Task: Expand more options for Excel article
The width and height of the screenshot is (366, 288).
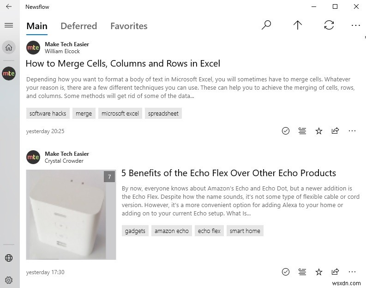Action: click(352, 131)
